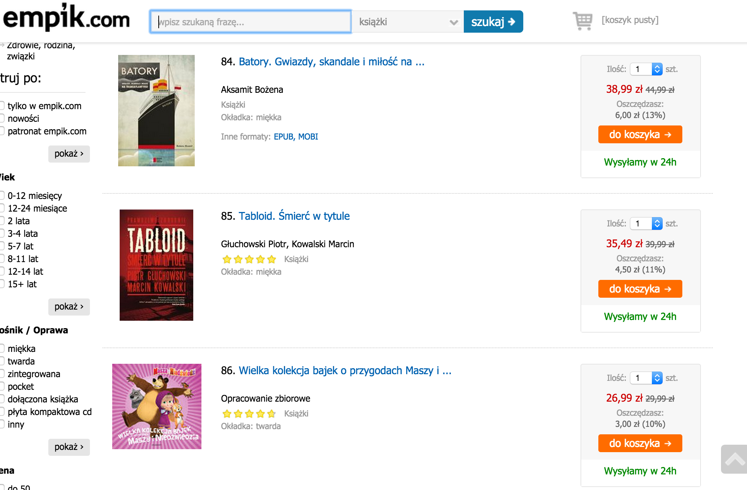Open the EPUB format link
This screenshot has width=747, height=490.
tap(284, 137)
